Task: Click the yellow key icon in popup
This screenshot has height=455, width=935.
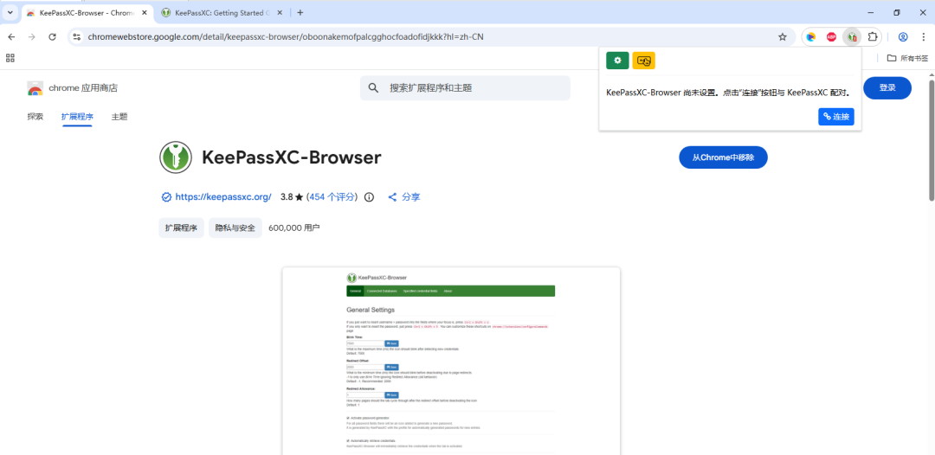Action: coord(643,61)
